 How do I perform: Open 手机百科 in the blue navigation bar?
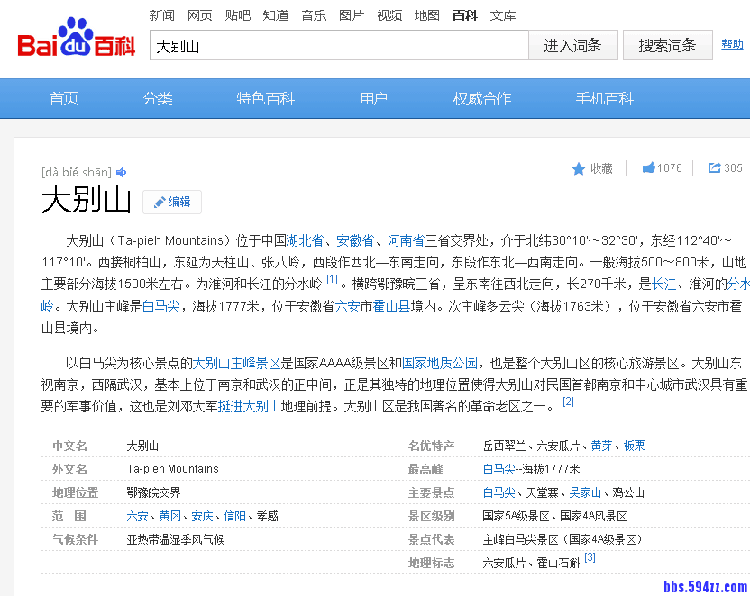pyautogui.click(x=604, y=98)
